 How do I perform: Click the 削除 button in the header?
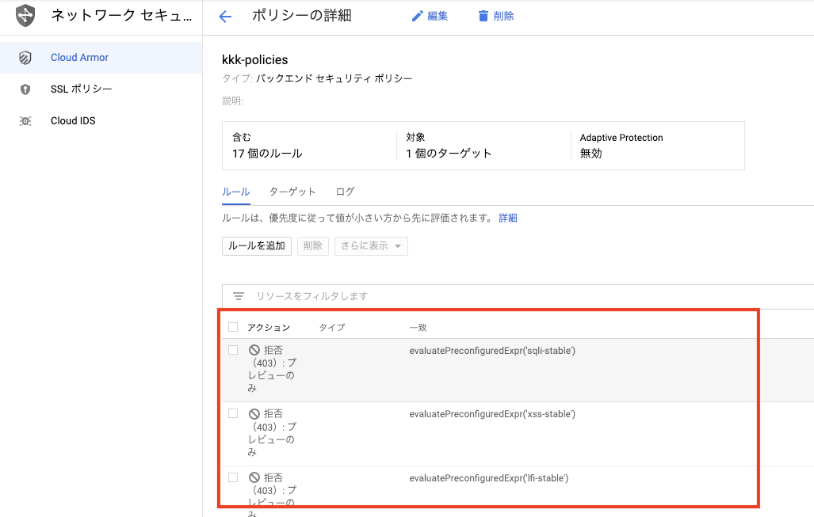pos(496,17)
